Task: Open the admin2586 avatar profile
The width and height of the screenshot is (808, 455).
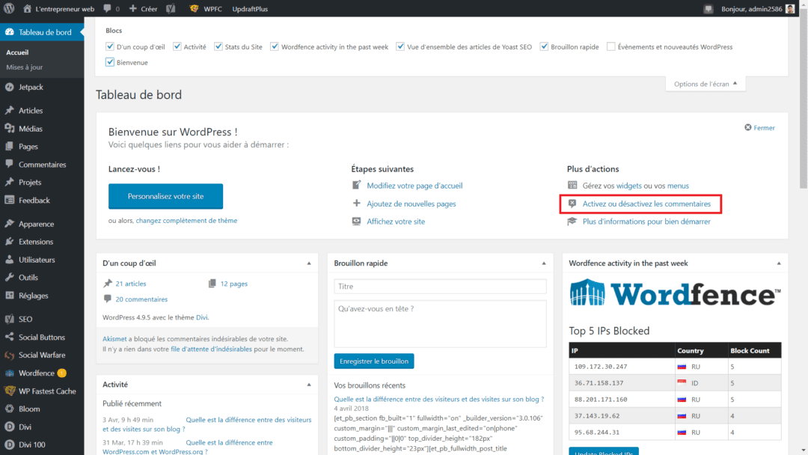Action: pyautogui.click(x=790, y=9)
